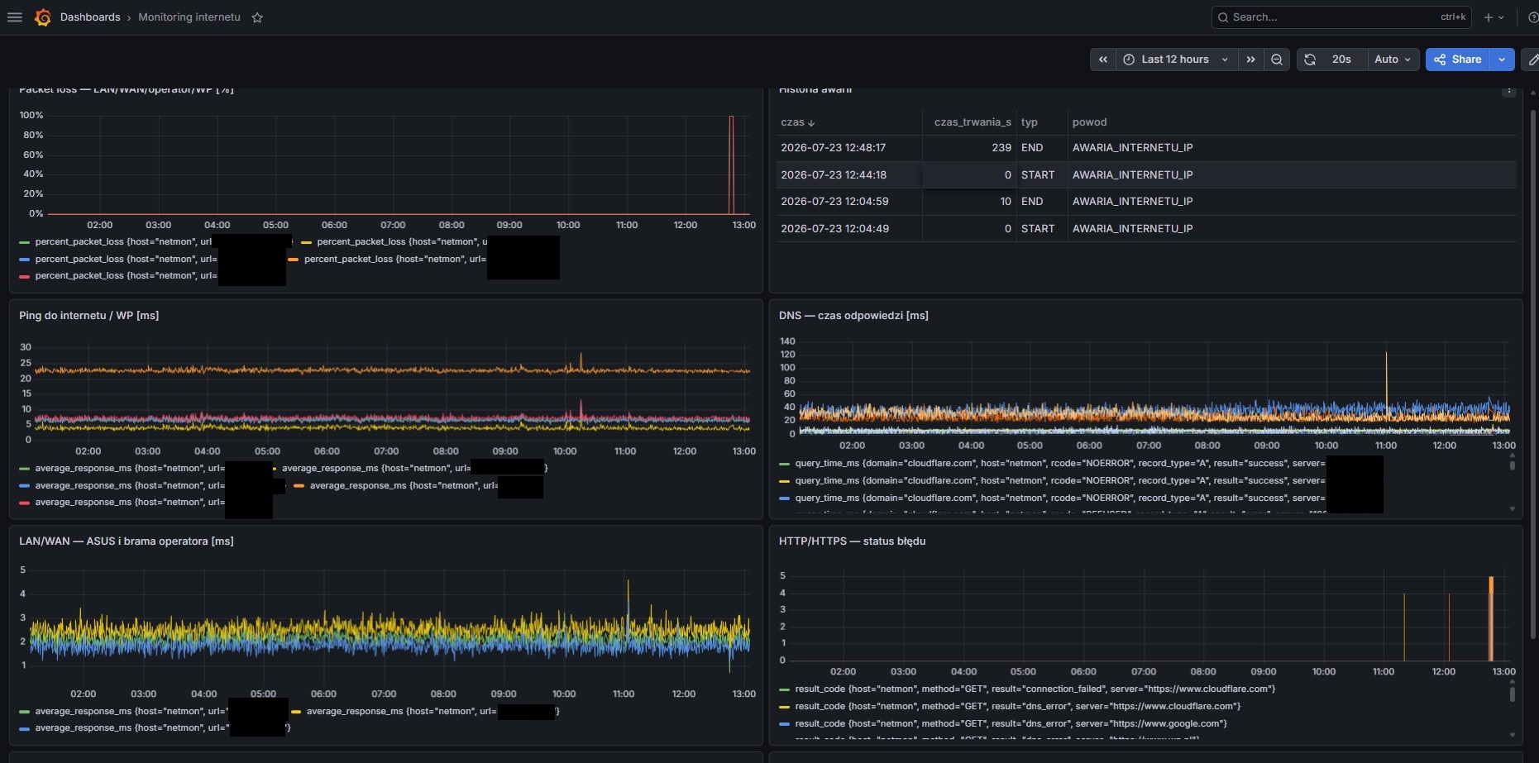Screen dimensions: 1539x763
Task: Open the hamburger navigation menu
Action: tap(15, 17)
